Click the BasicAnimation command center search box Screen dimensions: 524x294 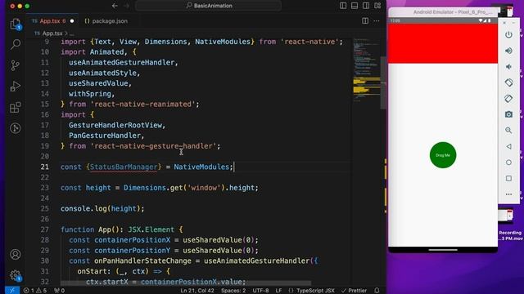pyautogui.click(x=209, y=6)
